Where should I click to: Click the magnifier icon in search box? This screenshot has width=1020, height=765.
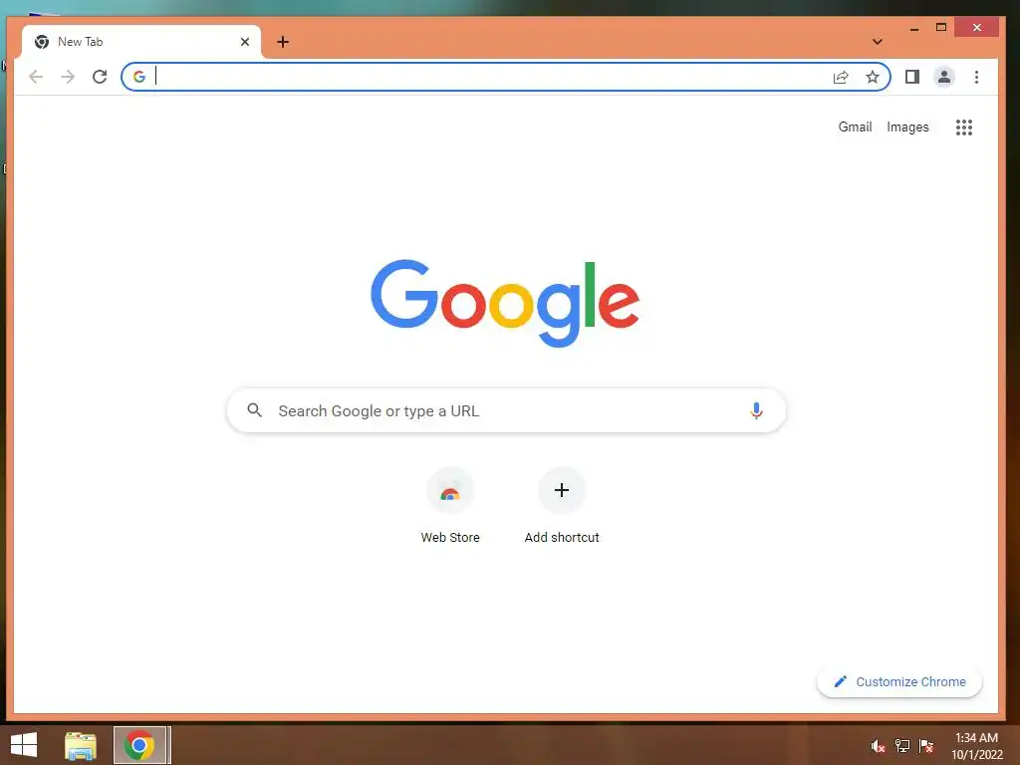pos(254,410)
